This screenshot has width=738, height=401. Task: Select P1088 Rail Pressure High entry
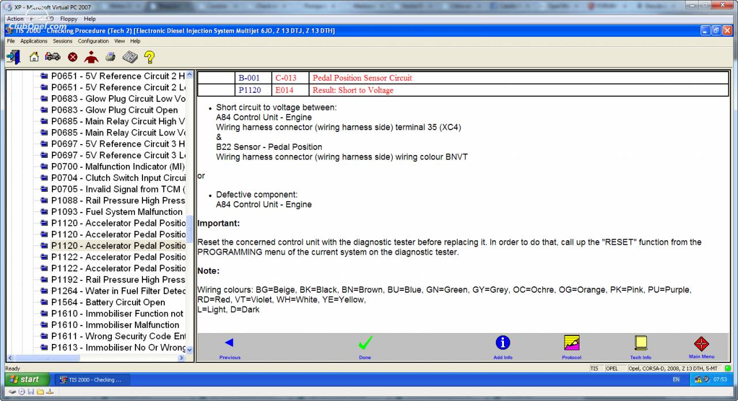[x=113, y=200]
